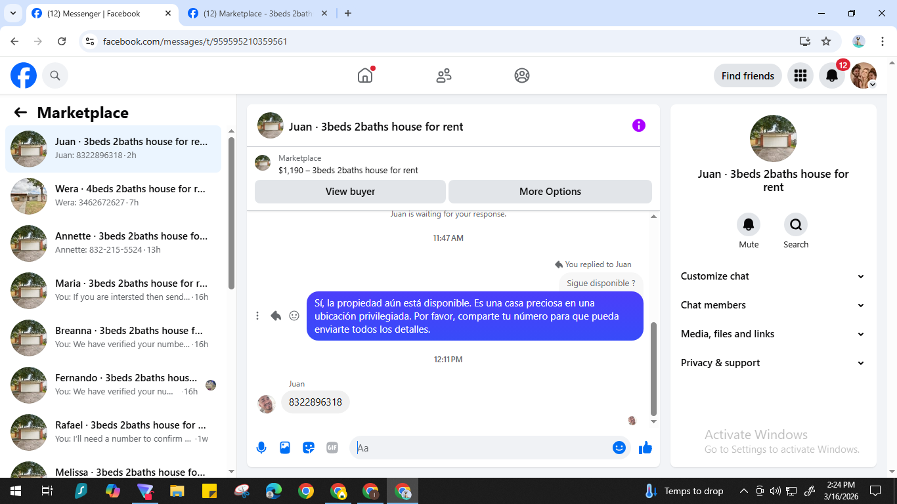The width and height of the screenshot is (897, 504).
Task: Switch to the Messenger | Facebook tab
Action: click(102, 13)
